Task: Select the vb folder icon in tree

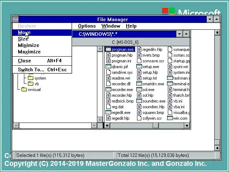Action: 30,83
